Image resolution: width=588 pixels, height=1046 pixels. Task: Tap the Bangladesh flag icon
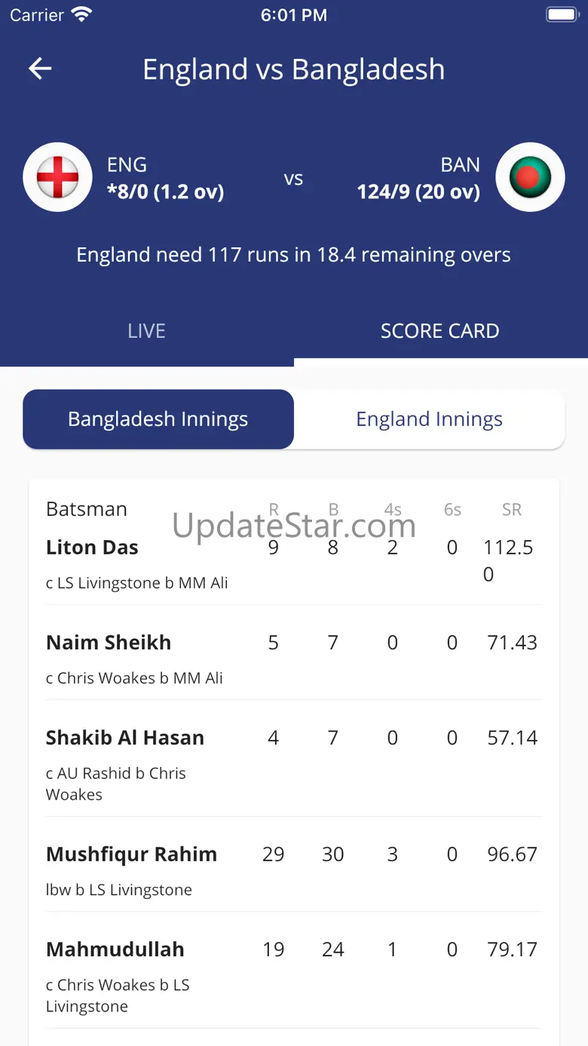click(530, 177)
